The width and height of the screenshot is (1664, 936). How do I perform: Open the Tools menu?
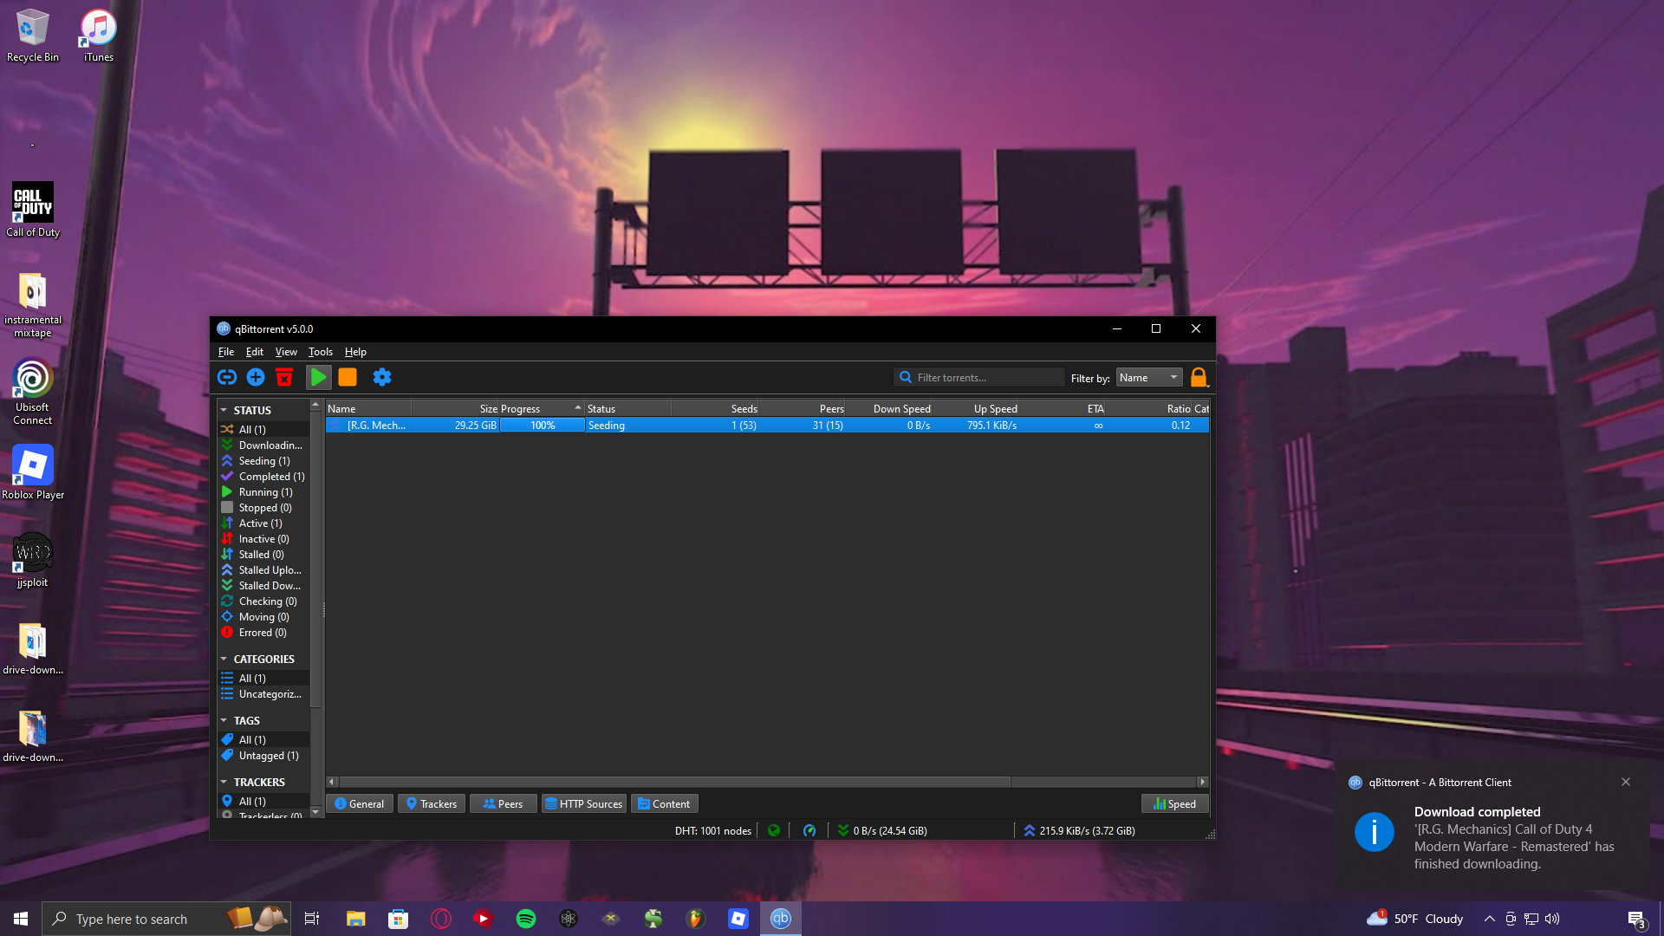pyautogui.click(x=320, y=352)
